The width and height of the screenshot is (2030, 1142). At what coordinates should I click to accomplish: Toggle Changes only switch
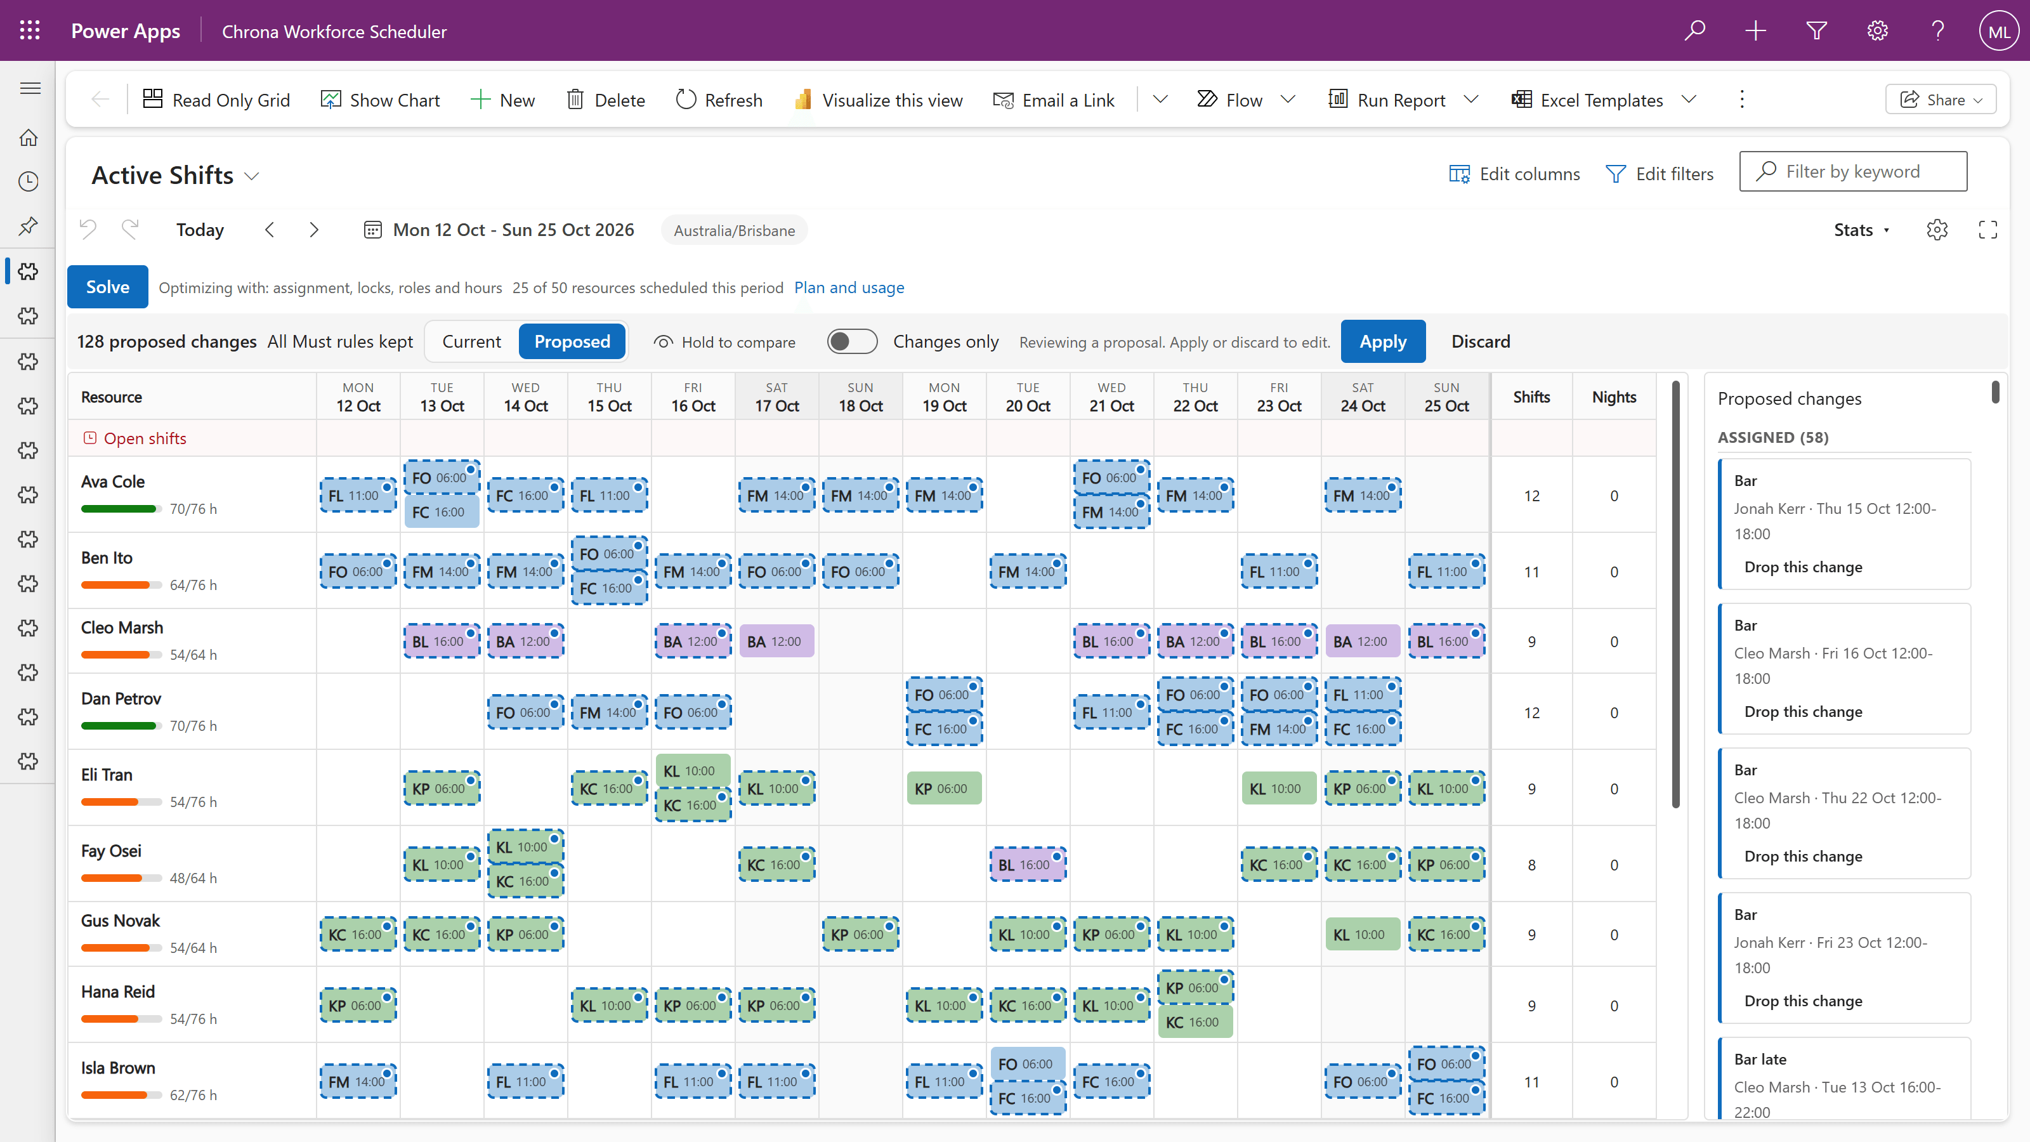(852, 341)
